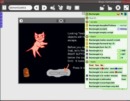Toggle the full screen brackets icon
This screenshot has width=130, height=101.
coord(77,8)
